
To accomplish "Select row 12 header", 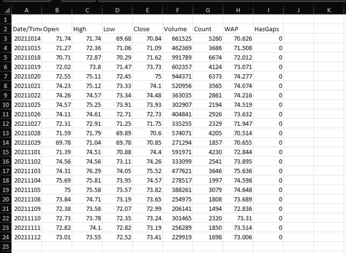I will tap(5, 123).
